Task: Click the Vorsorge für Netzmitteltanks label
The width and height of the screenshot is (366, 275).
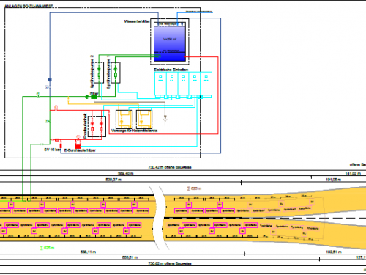Action: pos(134,131)
